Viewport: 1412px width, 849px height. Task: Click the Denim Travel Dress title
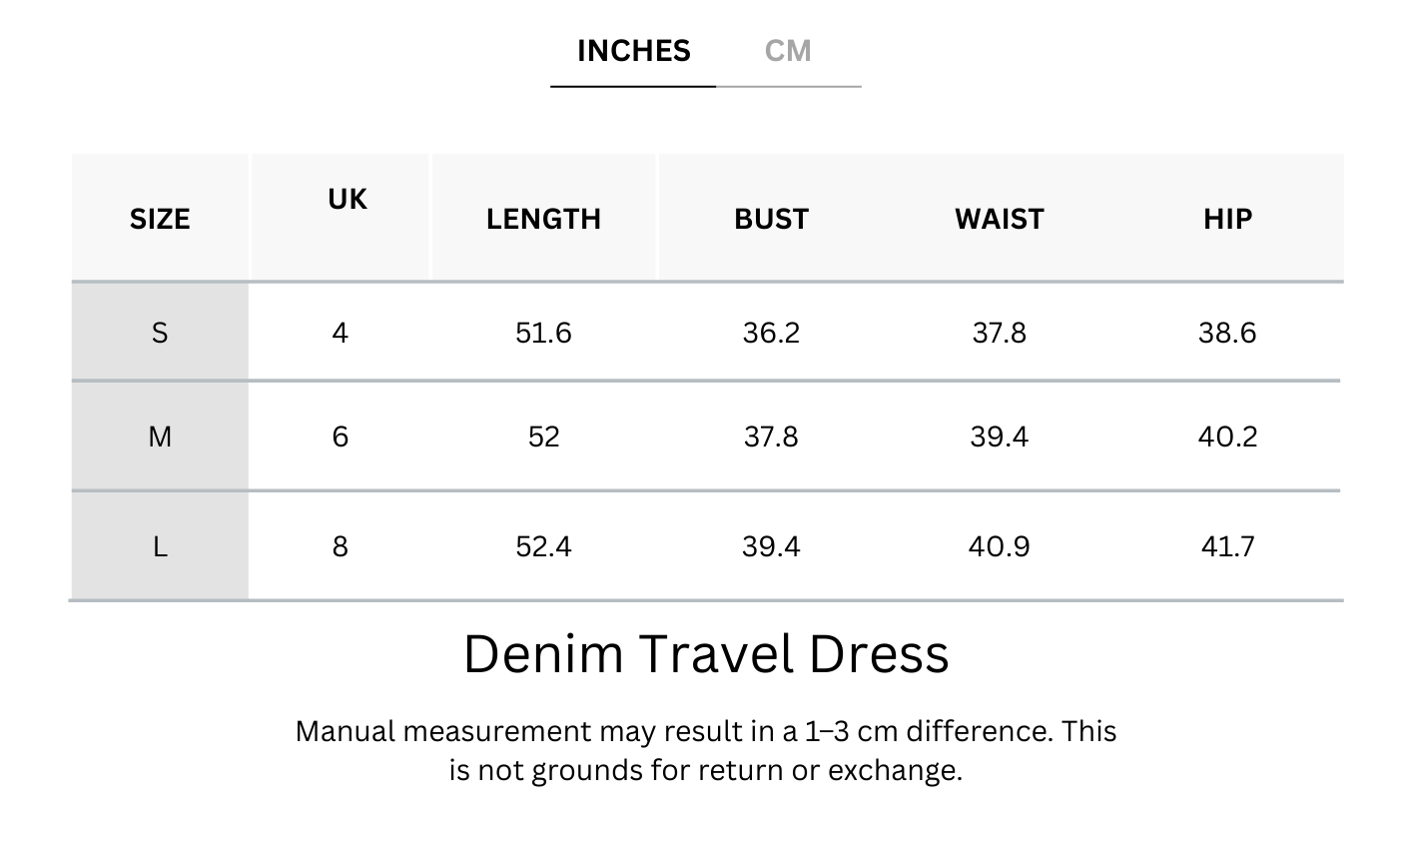tap(706, 654)
